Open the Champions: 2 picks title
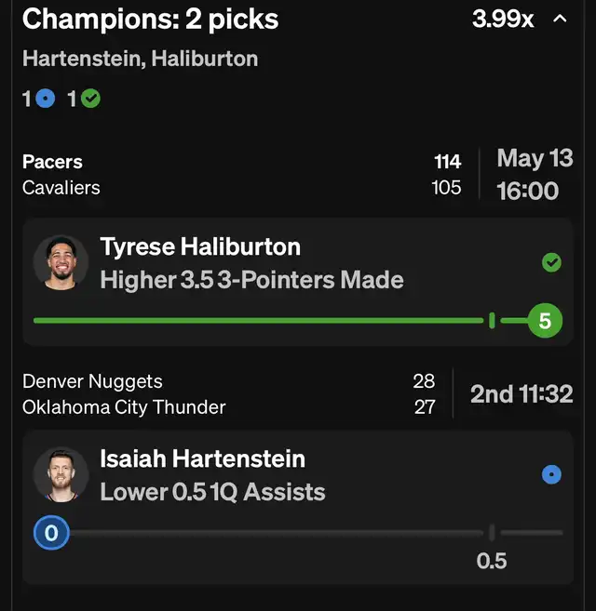 (150, 20)
